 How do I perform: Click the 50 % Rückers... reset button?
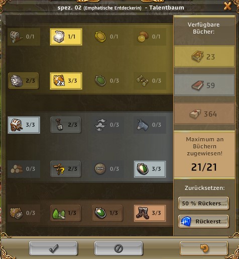203,203
